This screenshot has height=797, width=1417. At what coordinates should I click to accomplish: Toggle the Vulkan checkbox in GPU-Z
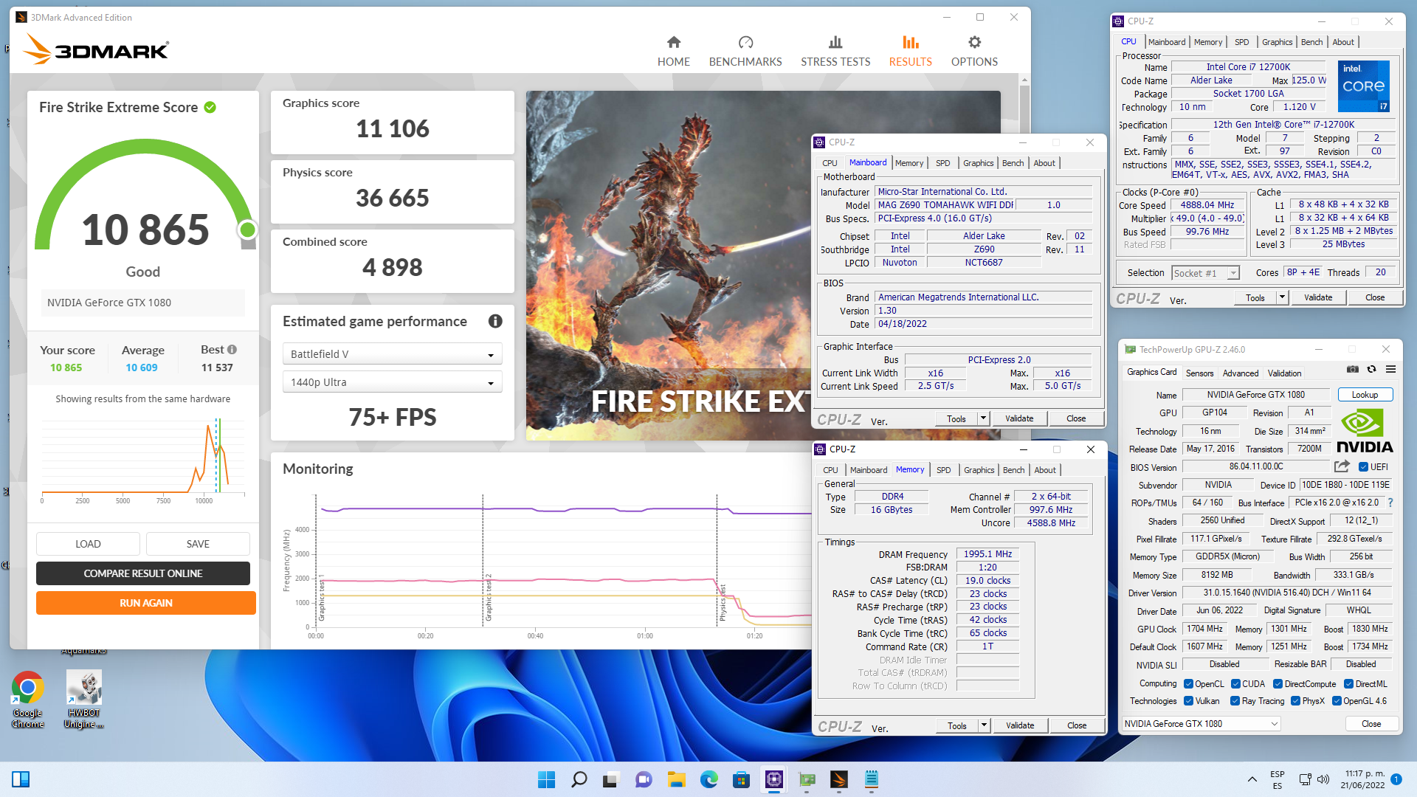[1188, 701]
